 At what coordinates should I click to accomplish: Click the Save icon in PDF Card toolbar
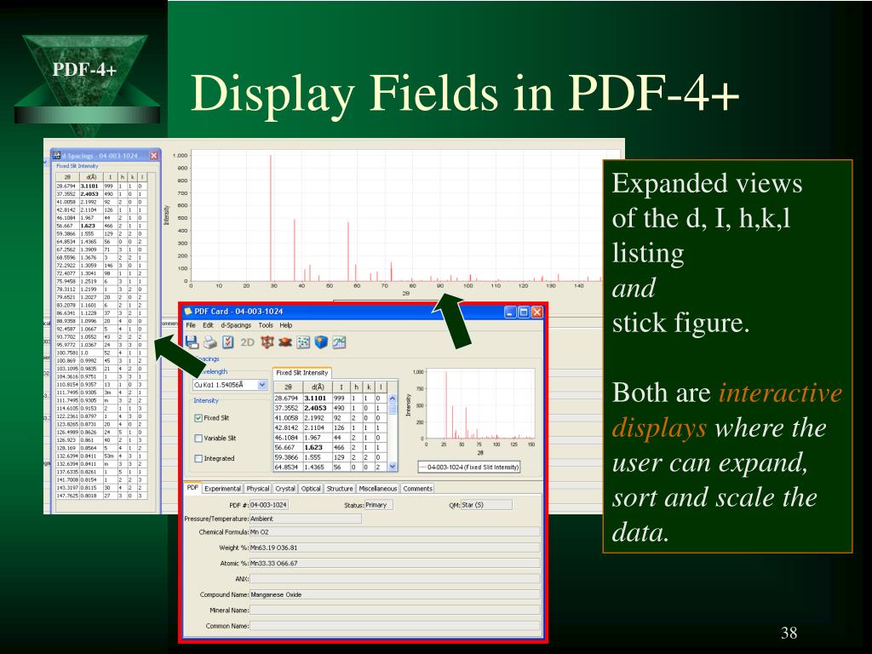pyautogui.click(x=192, y=342)
